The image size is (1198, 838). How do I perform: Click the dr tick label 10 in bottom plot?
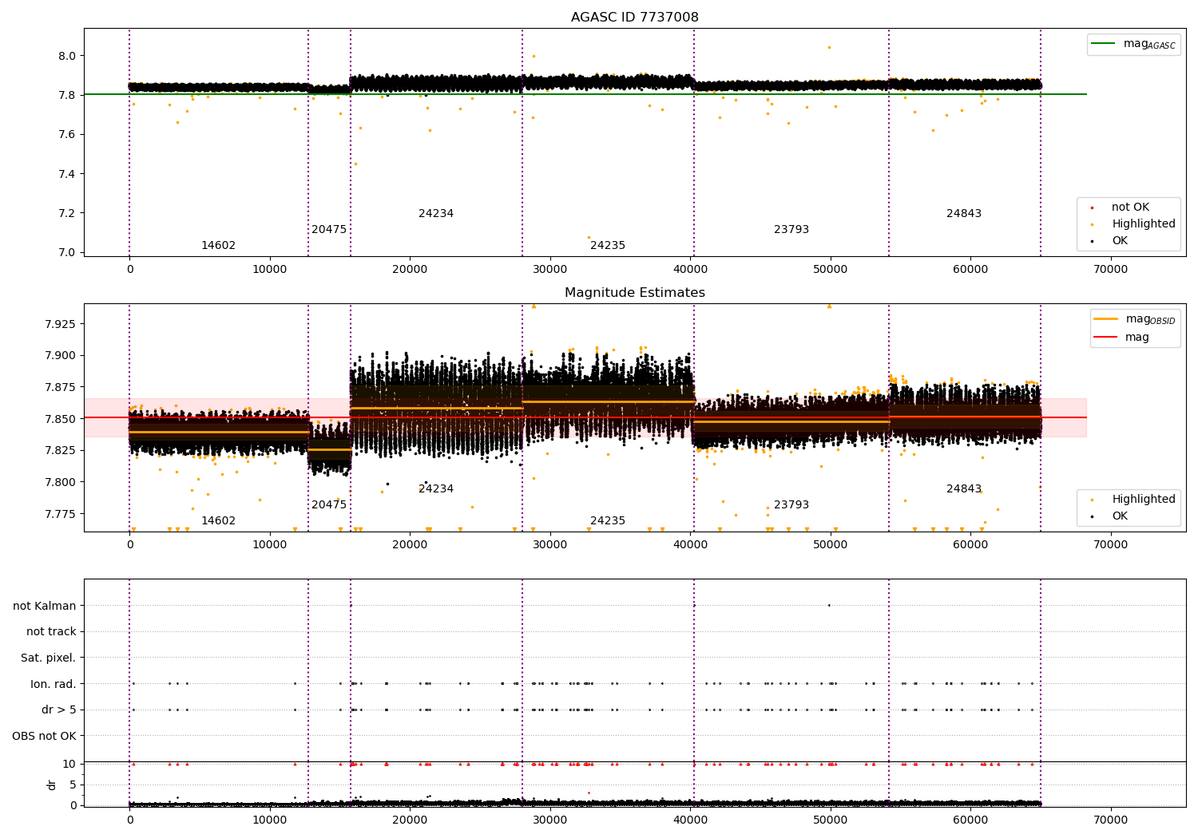[x=69, y=764]
